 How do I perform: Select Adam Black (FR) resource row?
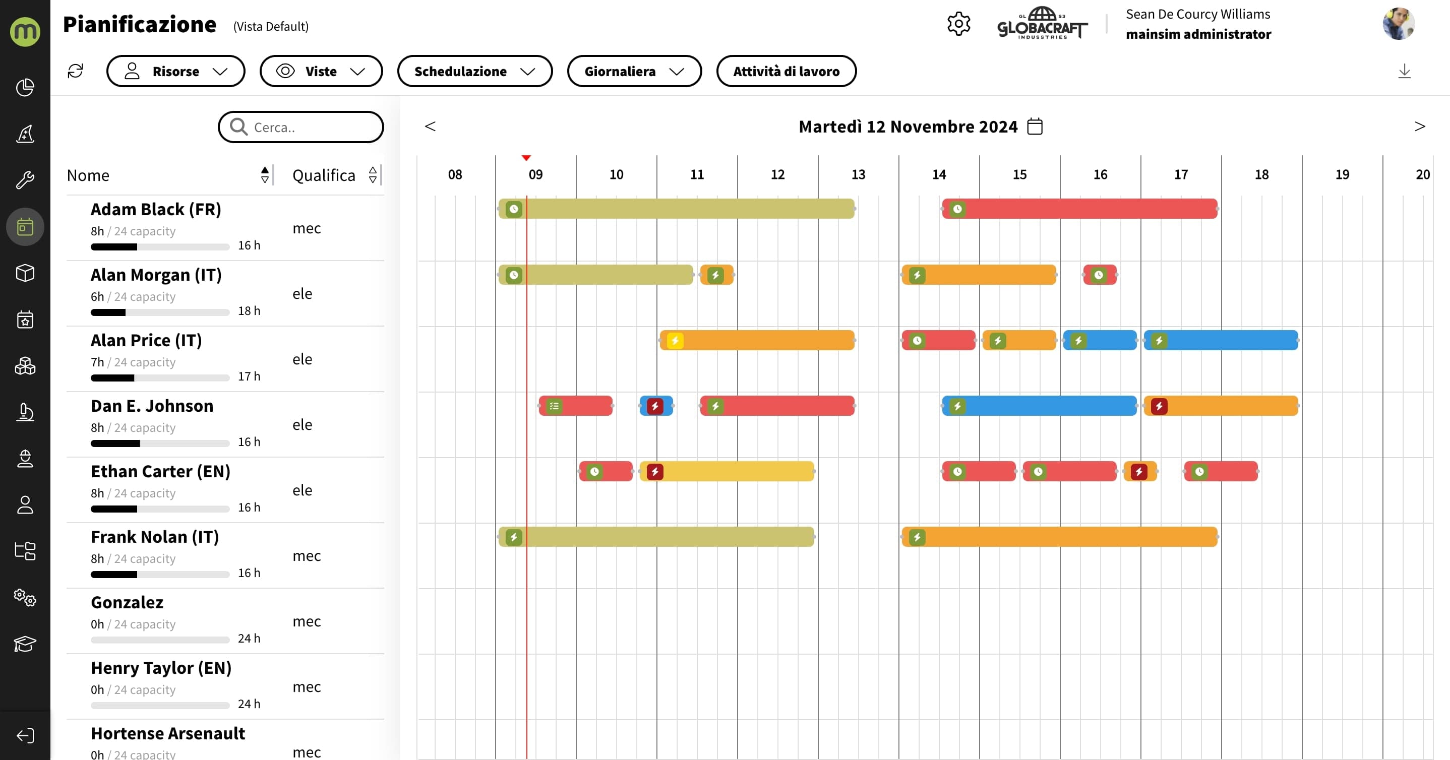(x=225, y=228)
